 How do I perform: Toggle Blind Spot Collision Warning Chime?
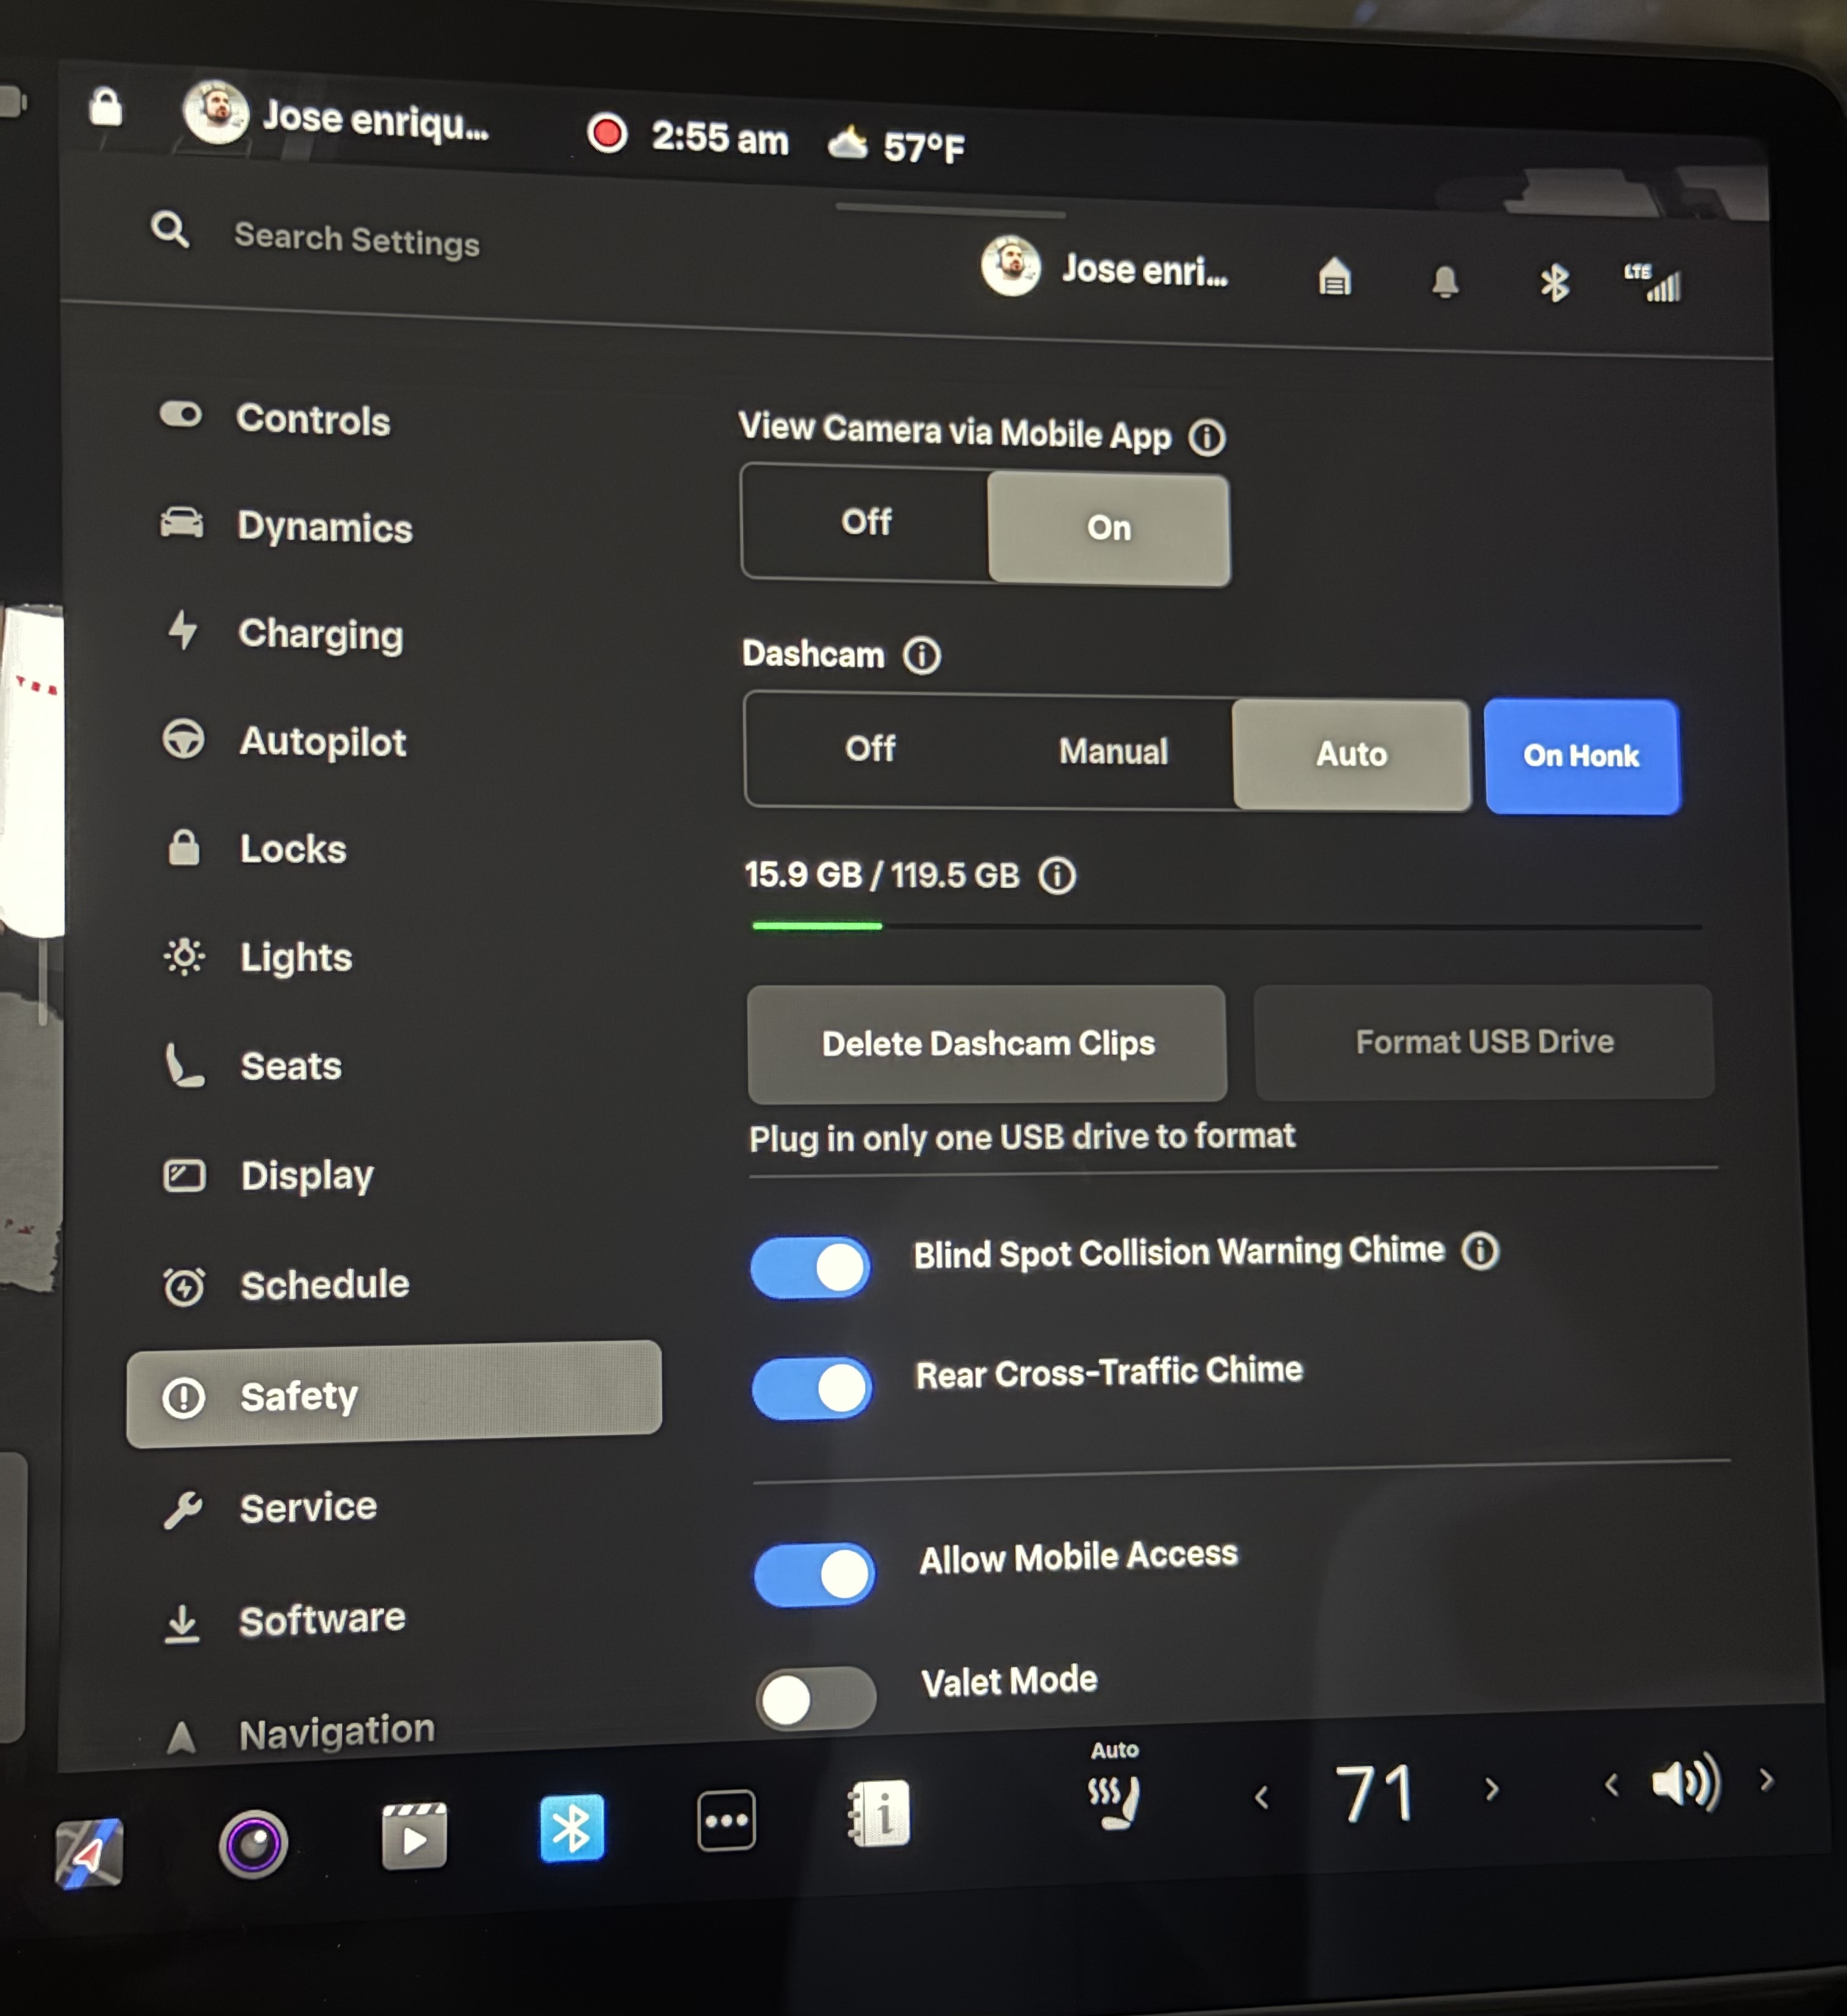[811, 1267]
